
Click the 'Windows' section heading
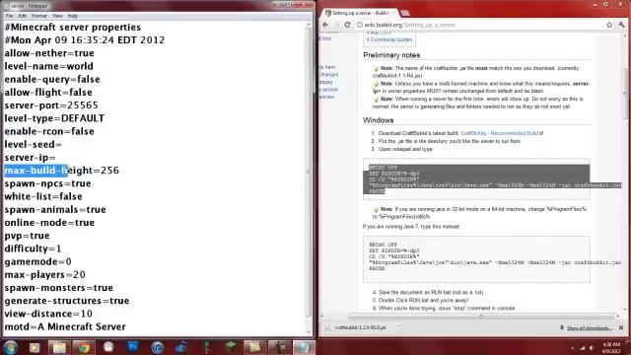click(x=379, y=120)
